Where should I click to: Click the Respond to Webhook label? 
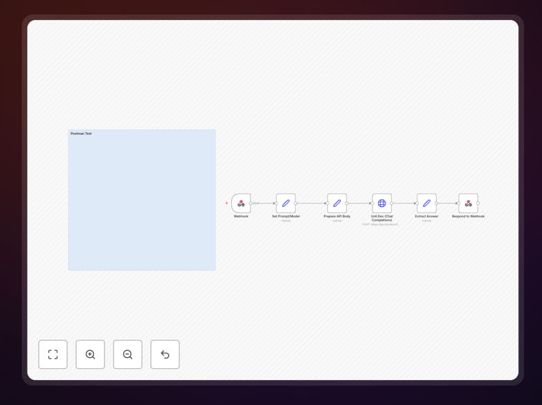click(469, 216)
